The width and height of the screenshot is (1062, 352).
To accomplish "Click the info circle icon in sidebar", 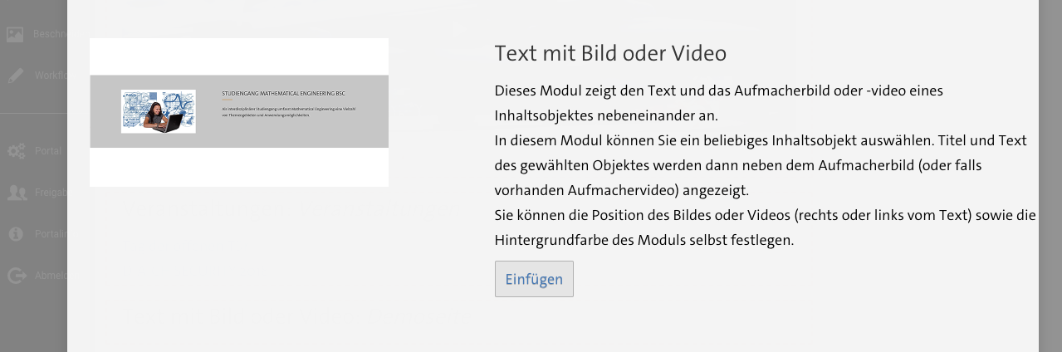I will [x=16, y=234].
